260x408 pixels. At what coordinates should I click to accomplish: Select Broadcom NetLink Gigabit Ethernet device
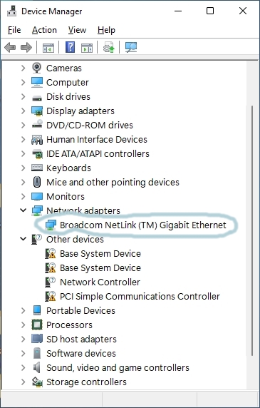[143, 225]
